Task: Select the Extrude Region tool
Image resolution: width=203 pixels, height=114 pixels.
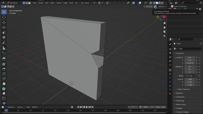Action: (4, 59)
